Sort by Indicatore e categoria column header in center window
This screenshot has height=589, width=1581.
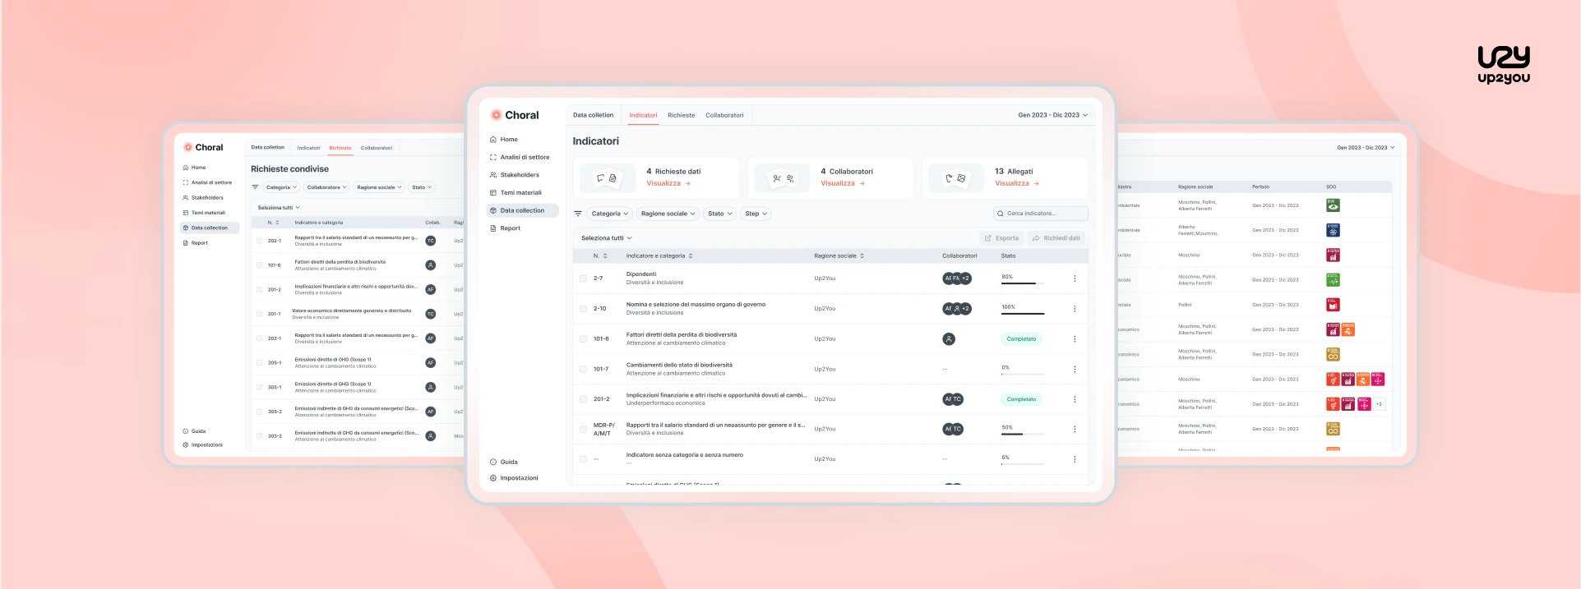coord(659,256)
